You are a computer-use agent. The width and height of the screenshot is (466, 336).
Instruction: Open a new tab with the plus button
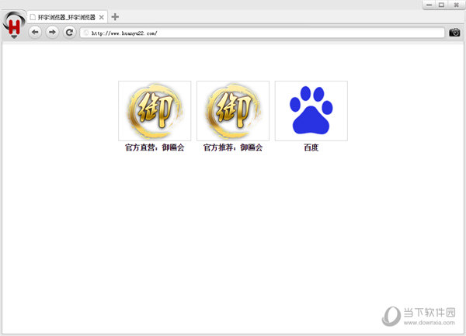click(x=115, y=17)
